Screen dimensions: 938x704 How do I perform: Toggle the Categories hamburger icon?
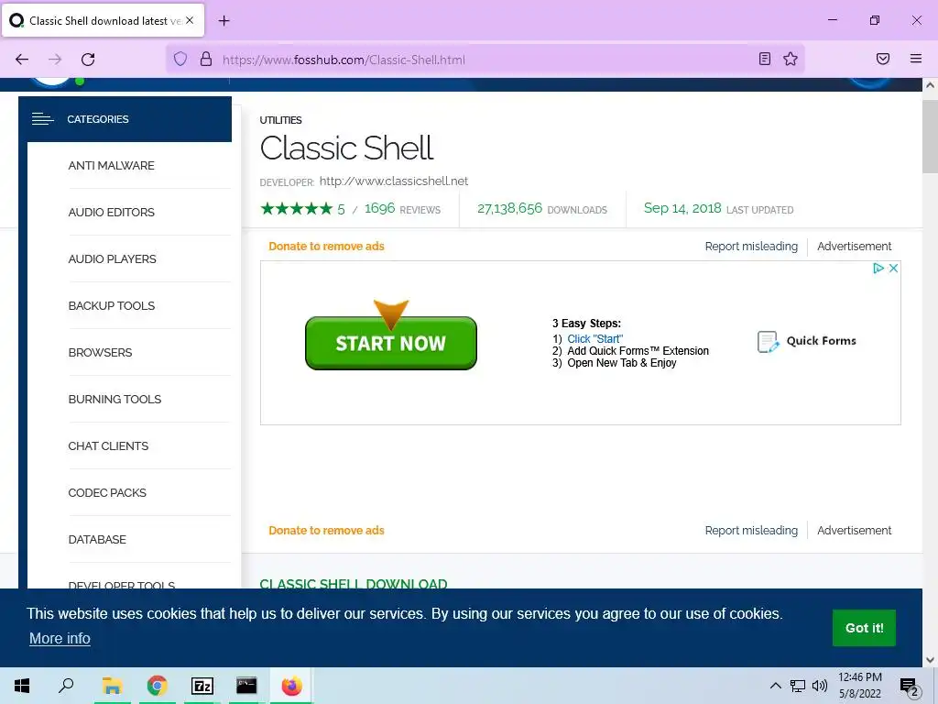click(42, 119)
